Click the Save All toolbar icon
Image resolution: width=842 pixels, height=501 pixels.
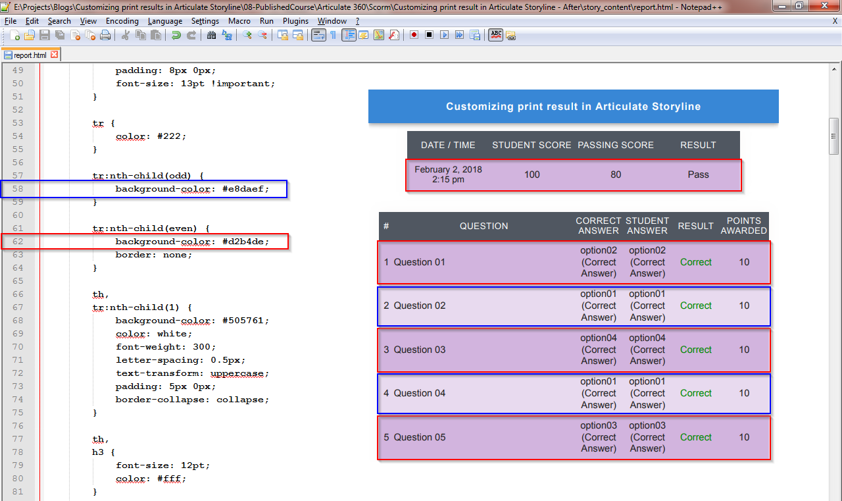coord(60,35)
